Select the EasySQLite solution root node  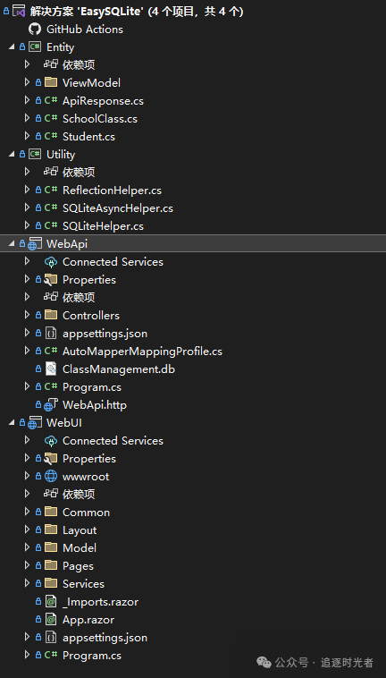point(137,12)
